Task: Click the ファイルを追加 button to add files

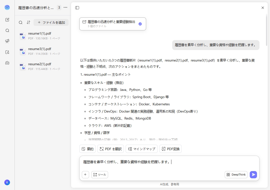Action: pyautogui.click(x=51, y=22)
